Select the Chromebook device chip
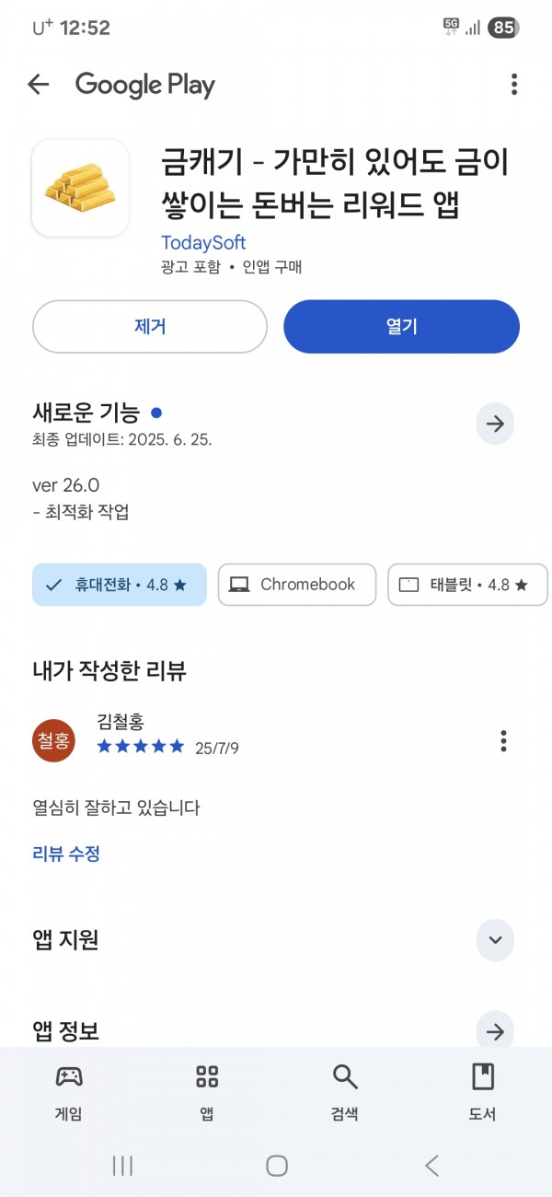Viewport: 552px width, 1197px height. (x=297, y=585)
